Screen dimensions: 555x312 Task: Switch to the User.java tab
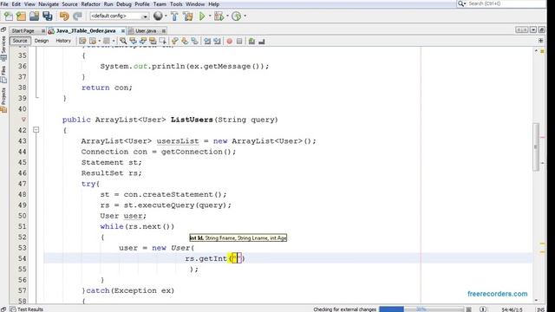coord(146,31)
